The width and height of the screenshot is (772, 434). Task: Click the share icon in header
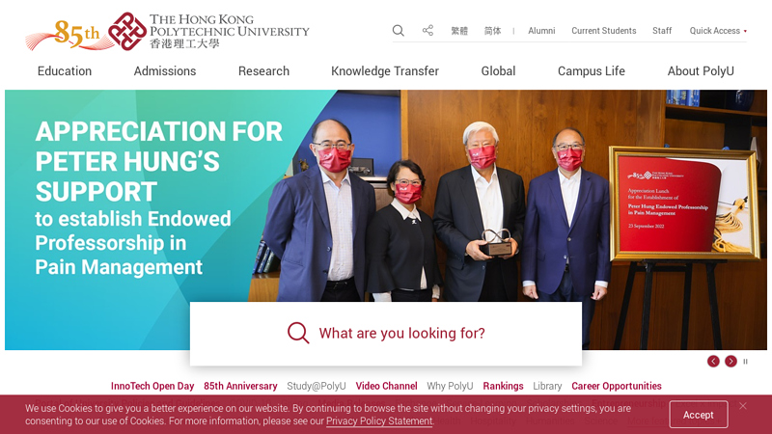427,31
